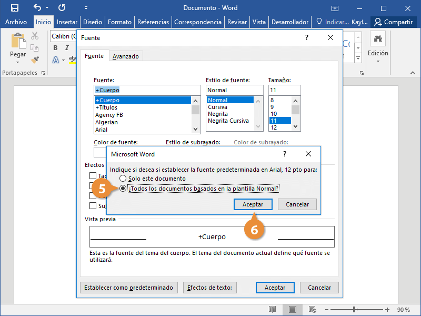Click Aceptar in the Microsoft Word dialog
Screen dimensions: 421x316
253,204
